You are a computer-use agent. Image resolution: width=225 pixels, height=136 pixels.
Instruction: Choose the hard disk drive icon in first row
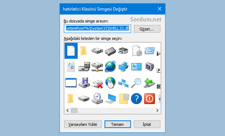(97, 51)
